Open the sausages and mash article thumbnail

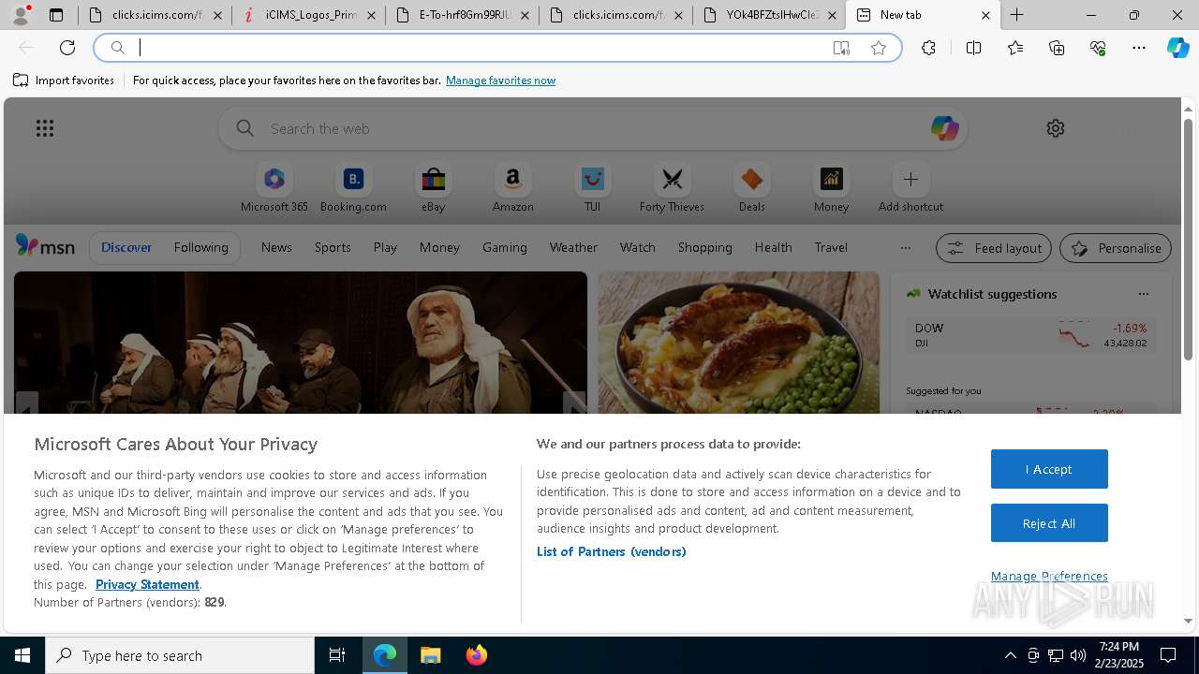click(x=739, y=343)
